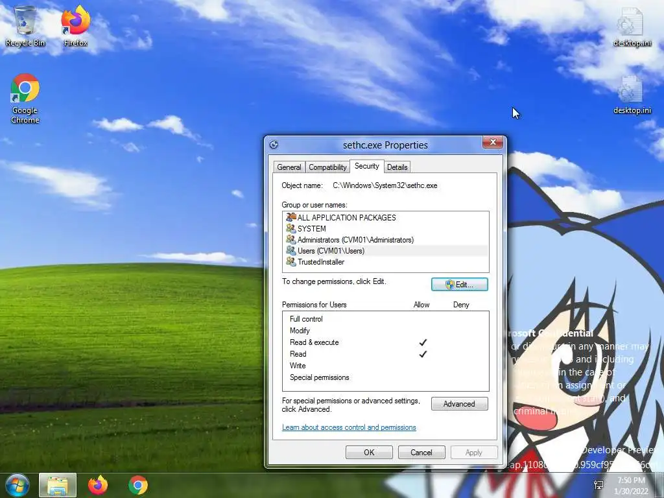The width and height of the screenshot is (664, 498).
Task: Open the taskbar clock showing 7:50 PM
Action: pos(631,486)
